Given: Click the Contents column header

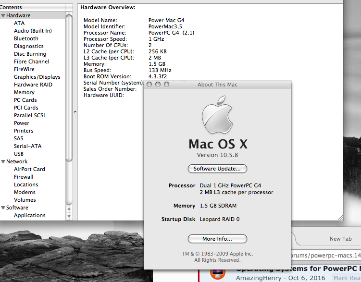Looking at the screenshot, I should (33, 7).
